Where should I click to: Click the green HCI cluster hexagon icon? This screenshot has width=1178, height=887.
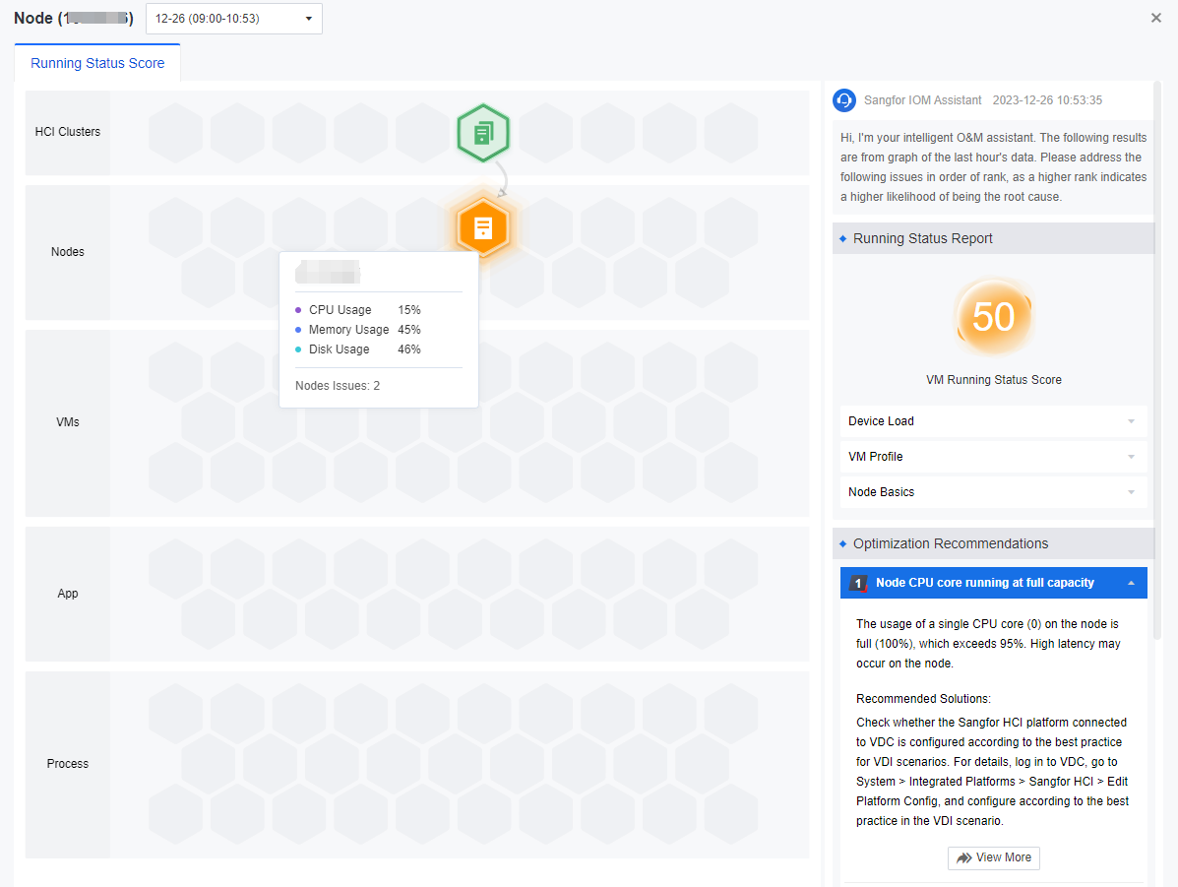click(482, 133)
